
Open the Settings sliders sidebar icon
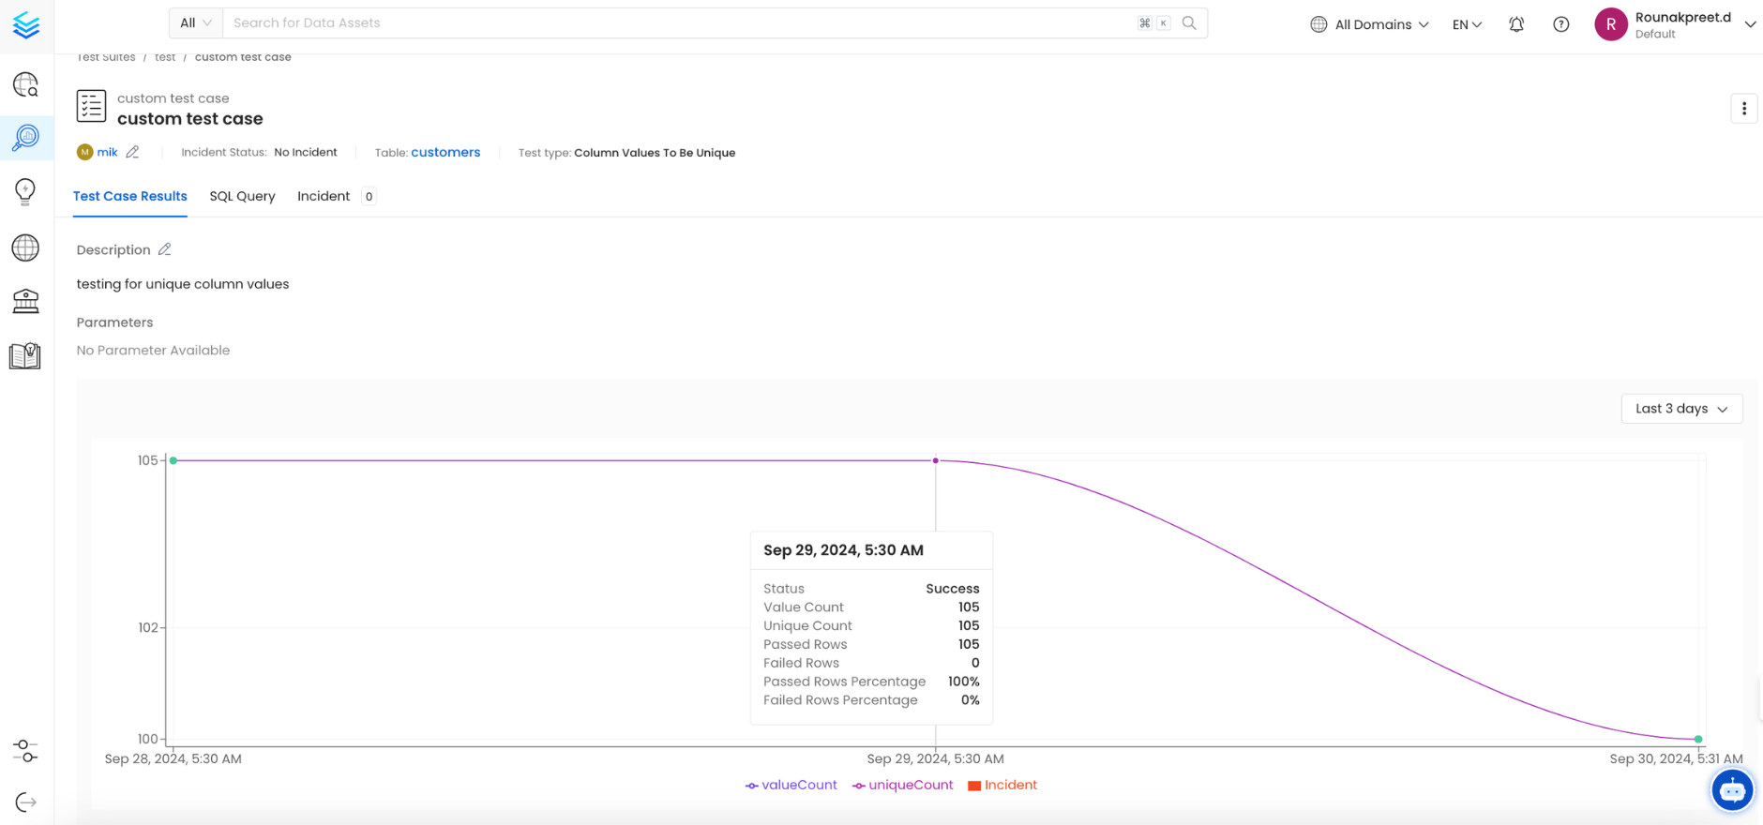[x=25, y=751]
